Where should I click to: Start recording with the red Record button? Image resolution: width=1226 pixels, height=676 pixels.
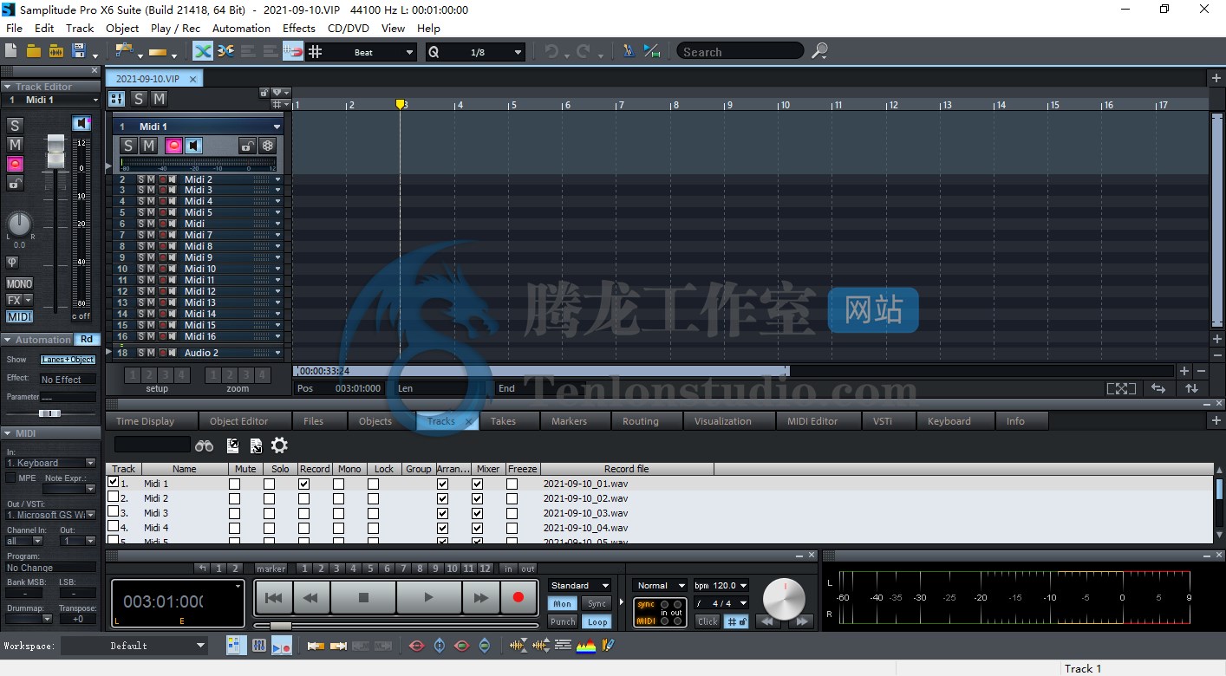click(518, 598)
